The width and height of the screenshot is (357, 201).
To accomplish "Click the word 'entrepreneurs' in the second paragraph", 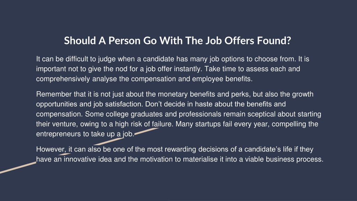I will [58, 134].
